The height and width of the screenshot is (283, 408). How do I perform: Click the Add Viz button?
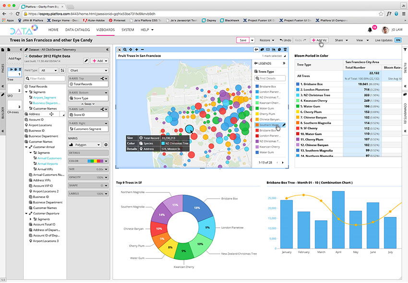tap(319, 40)
